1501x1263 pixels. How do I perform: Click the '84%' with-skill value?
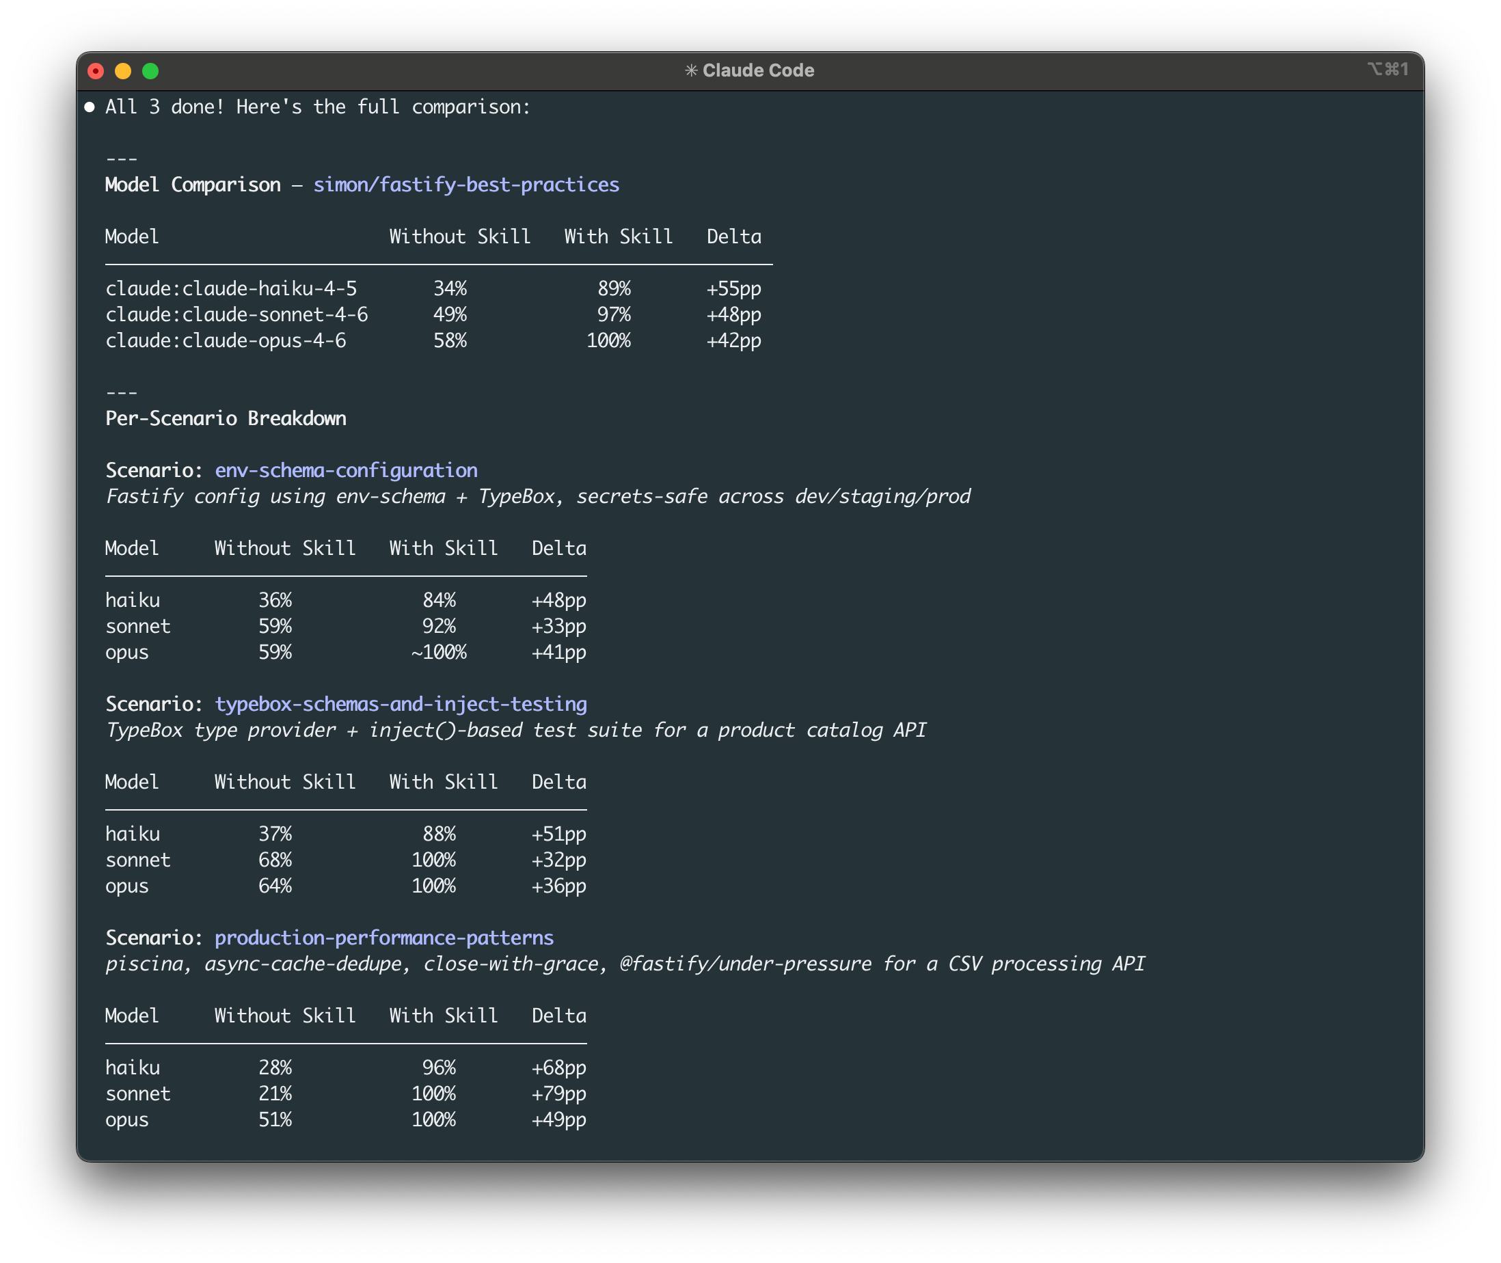pos(439,600)
